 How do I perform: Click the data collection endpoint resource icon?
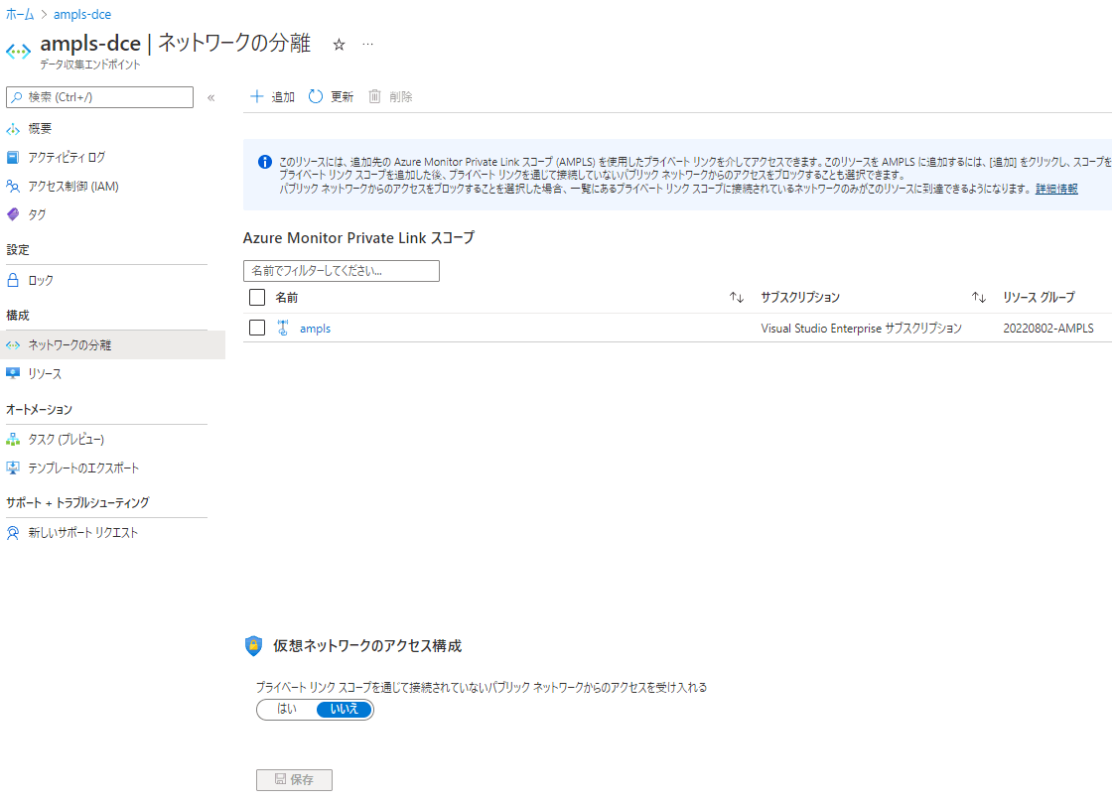point(19,51)
